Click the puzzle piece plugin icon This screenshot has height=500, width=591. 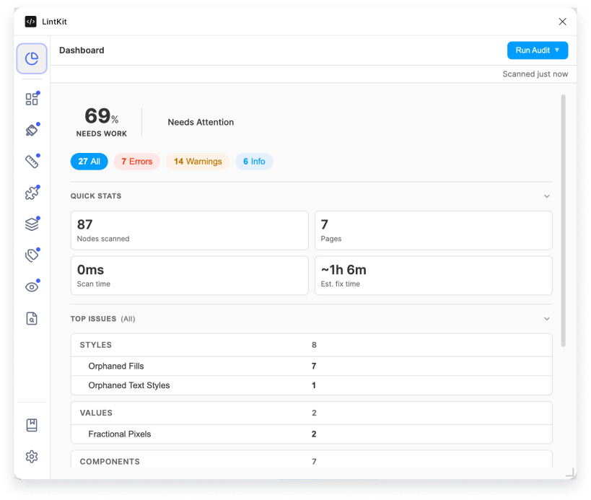32,193
